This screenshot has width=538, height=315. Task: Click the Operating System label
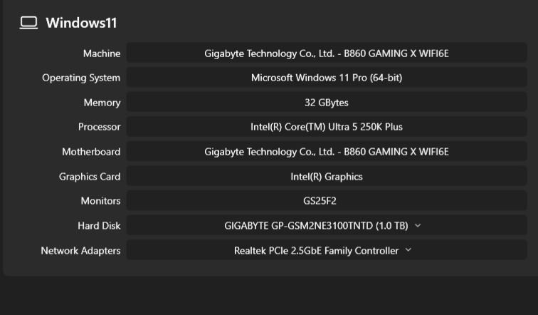coord(81,78)
